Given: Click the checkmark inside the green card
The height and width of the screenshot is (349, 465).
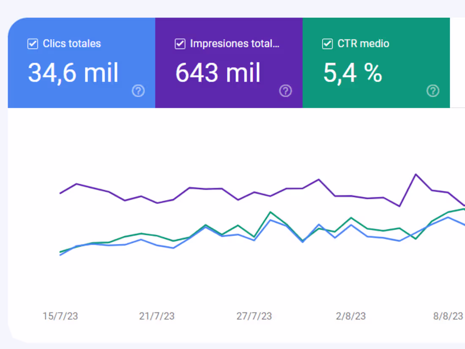Looking at the screenshot, I should tap(327, 44).
